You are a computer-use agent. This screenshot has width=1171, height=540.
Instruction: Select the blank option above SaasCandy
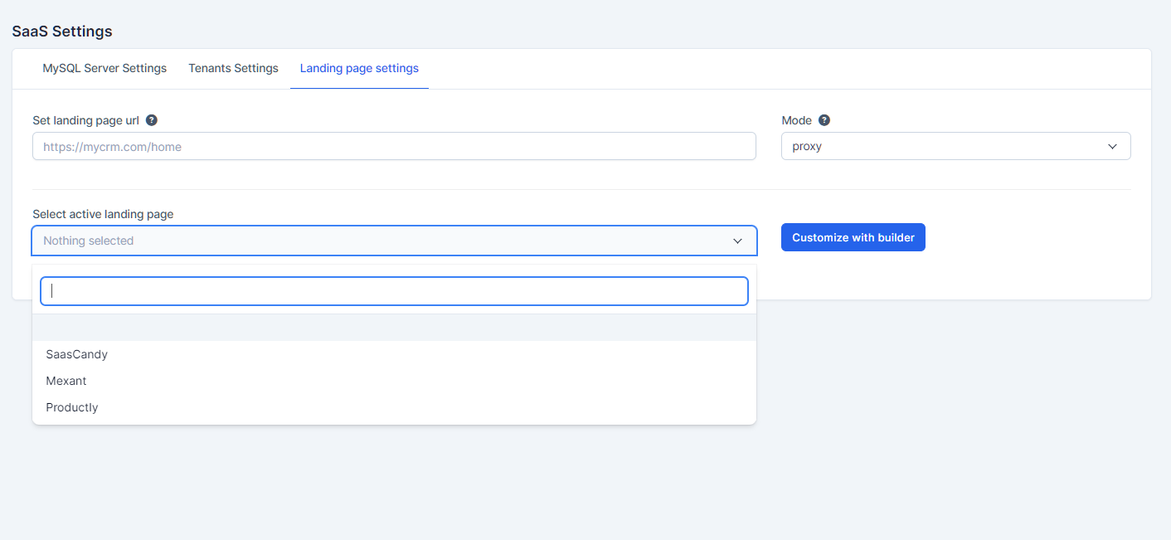394,328
